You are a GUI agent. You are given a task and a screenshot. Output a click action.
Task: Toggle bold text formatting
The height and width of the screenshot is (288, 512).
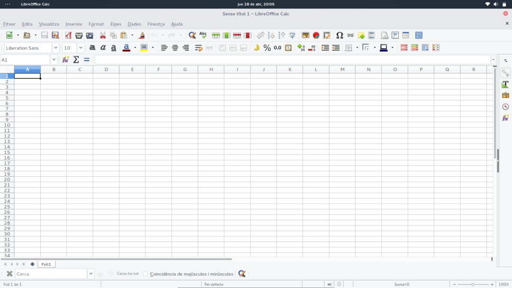92,48
